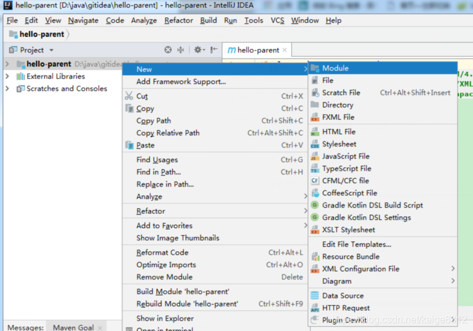This screenshot has height=331, width=473.
Task: Click the XSLT Stylesheet icon
Action: coord(315,230)
